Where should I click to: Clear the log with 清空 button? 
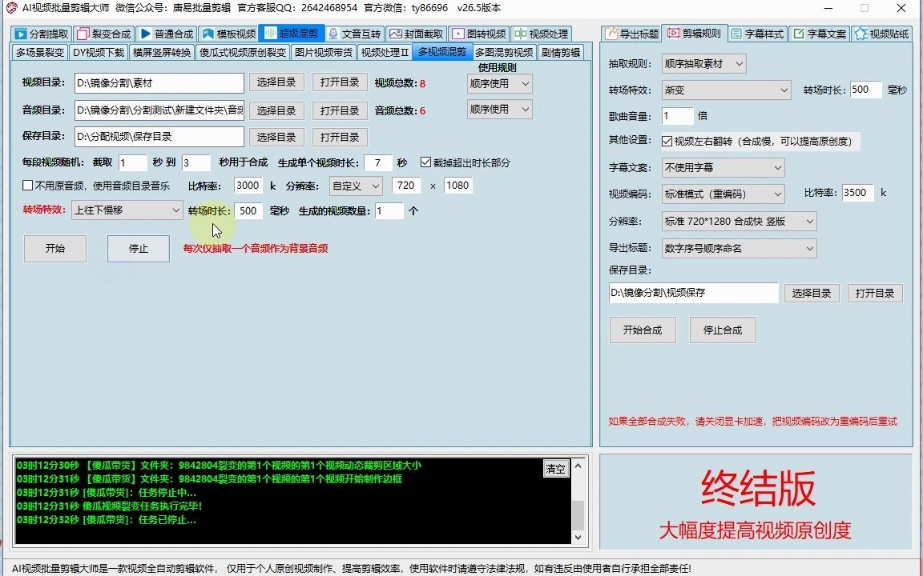[x=556, y=470]
